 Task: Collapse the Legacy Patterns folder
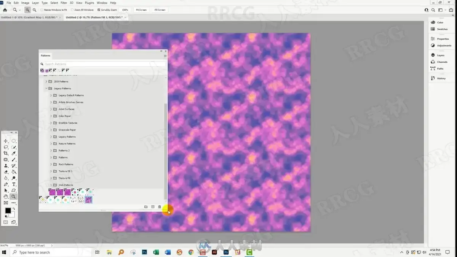pos(46,88)
